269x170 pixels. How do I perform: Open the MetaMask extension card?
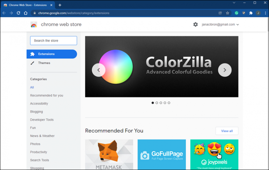coord(109,154)
